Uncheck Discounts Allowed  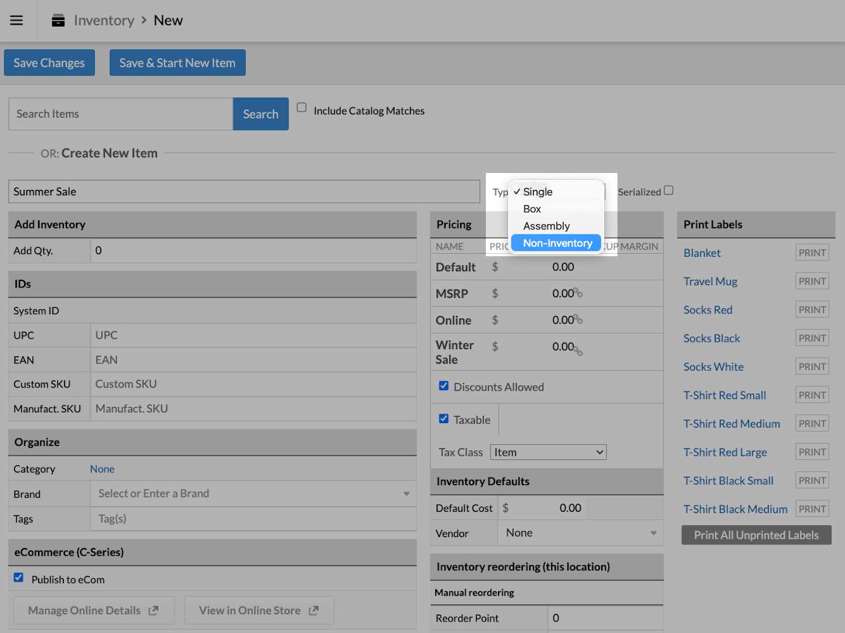click(x=444, y=386)
